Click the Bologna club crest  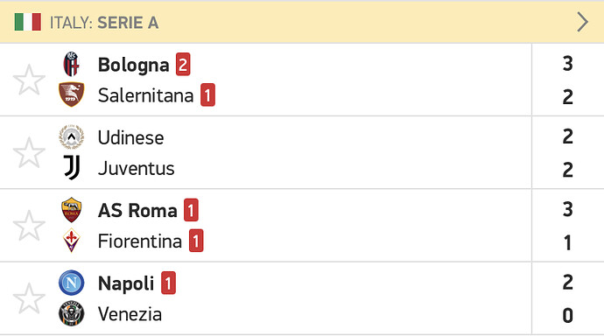[x=71, y=64]
